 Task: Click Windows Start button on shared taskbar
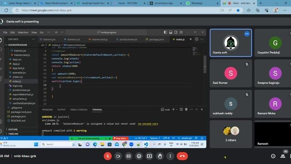tap(36, 144)
